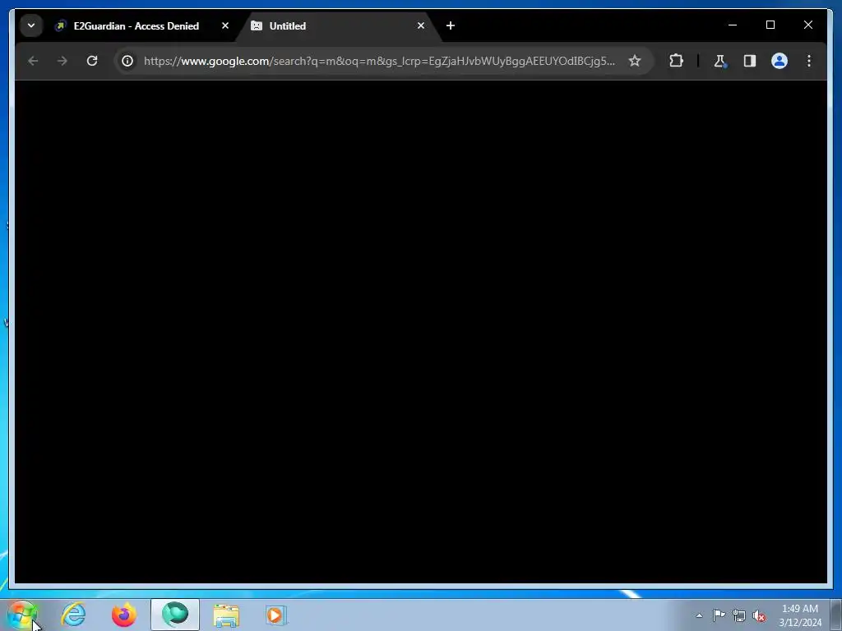Go back to previous page
842x631 pixels.
(x=33, y=61)
